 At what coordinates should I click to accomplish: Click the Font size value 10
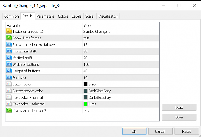pyautogui.click(x=85, y=78)
